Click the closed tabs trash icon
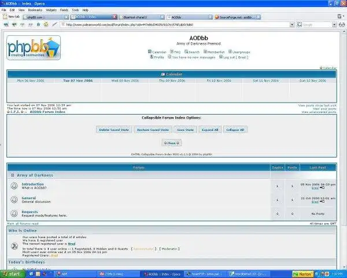This screenshot has height=278, width=347. 339,16
